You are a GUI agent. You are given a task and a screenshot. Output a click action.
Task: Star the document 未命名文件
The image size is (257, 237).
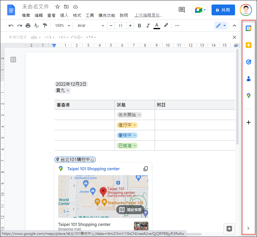pyautogui.click(x=57, y=7)
